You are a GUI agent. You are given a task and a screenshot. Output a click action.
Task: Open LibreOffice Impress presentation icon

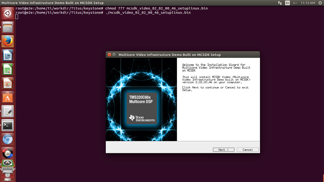click(8, 83)
